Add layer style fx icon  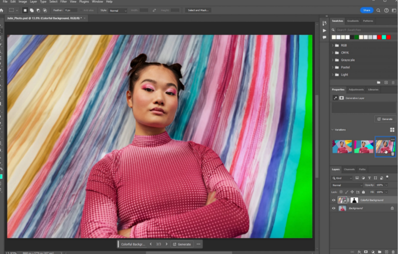[359, 252]
